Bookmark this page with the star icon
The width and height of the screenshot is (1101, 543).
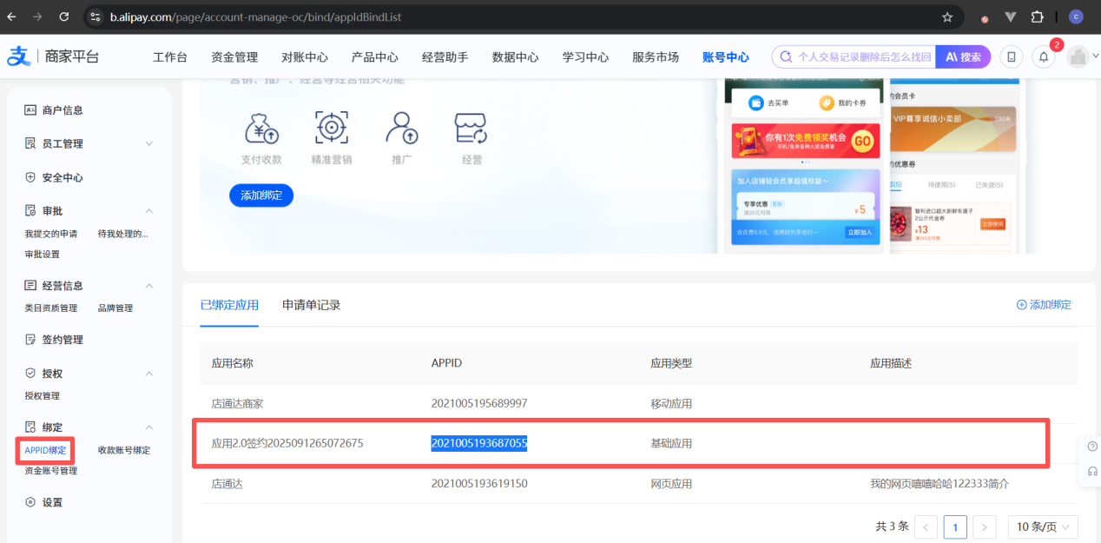pyautogui.click(x=947, y=17)
